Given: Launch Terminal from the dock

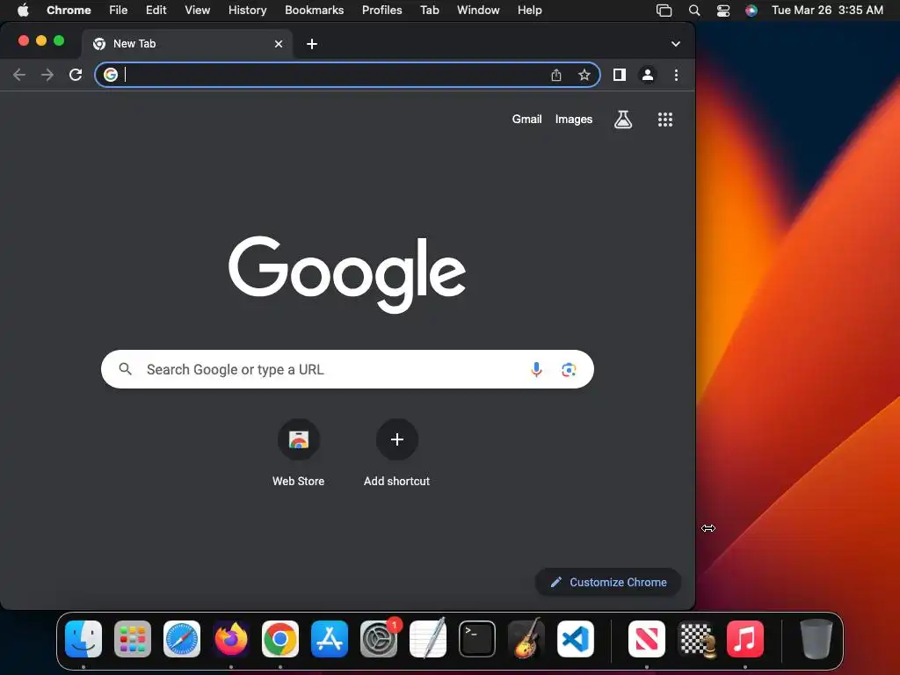Looking at the screenshot, I should coord(477,638).
